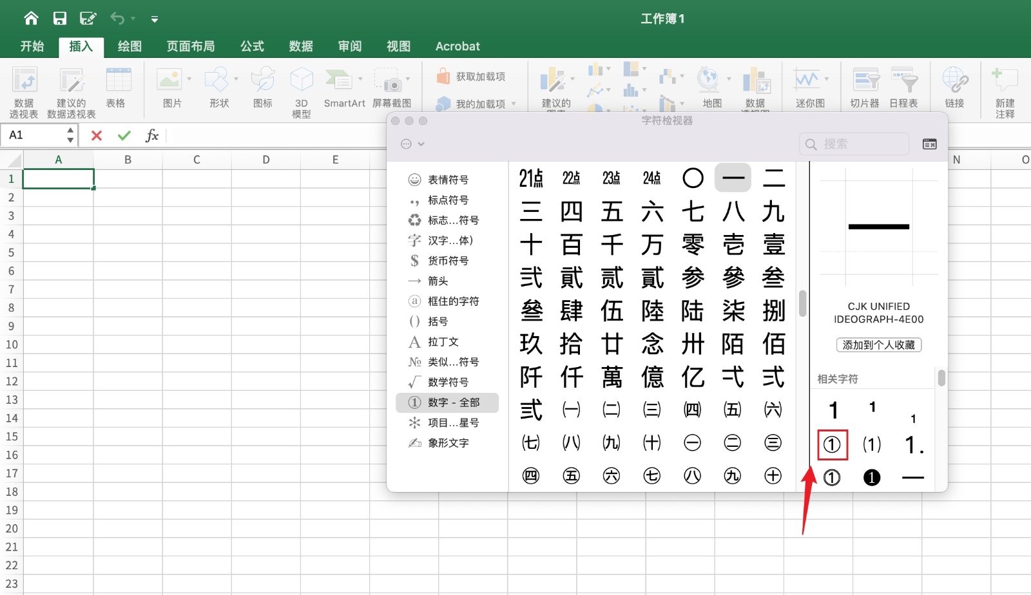The image size is (1031, 595).
Task: Open the keyboard viewer icon near search
Action: 929,144
